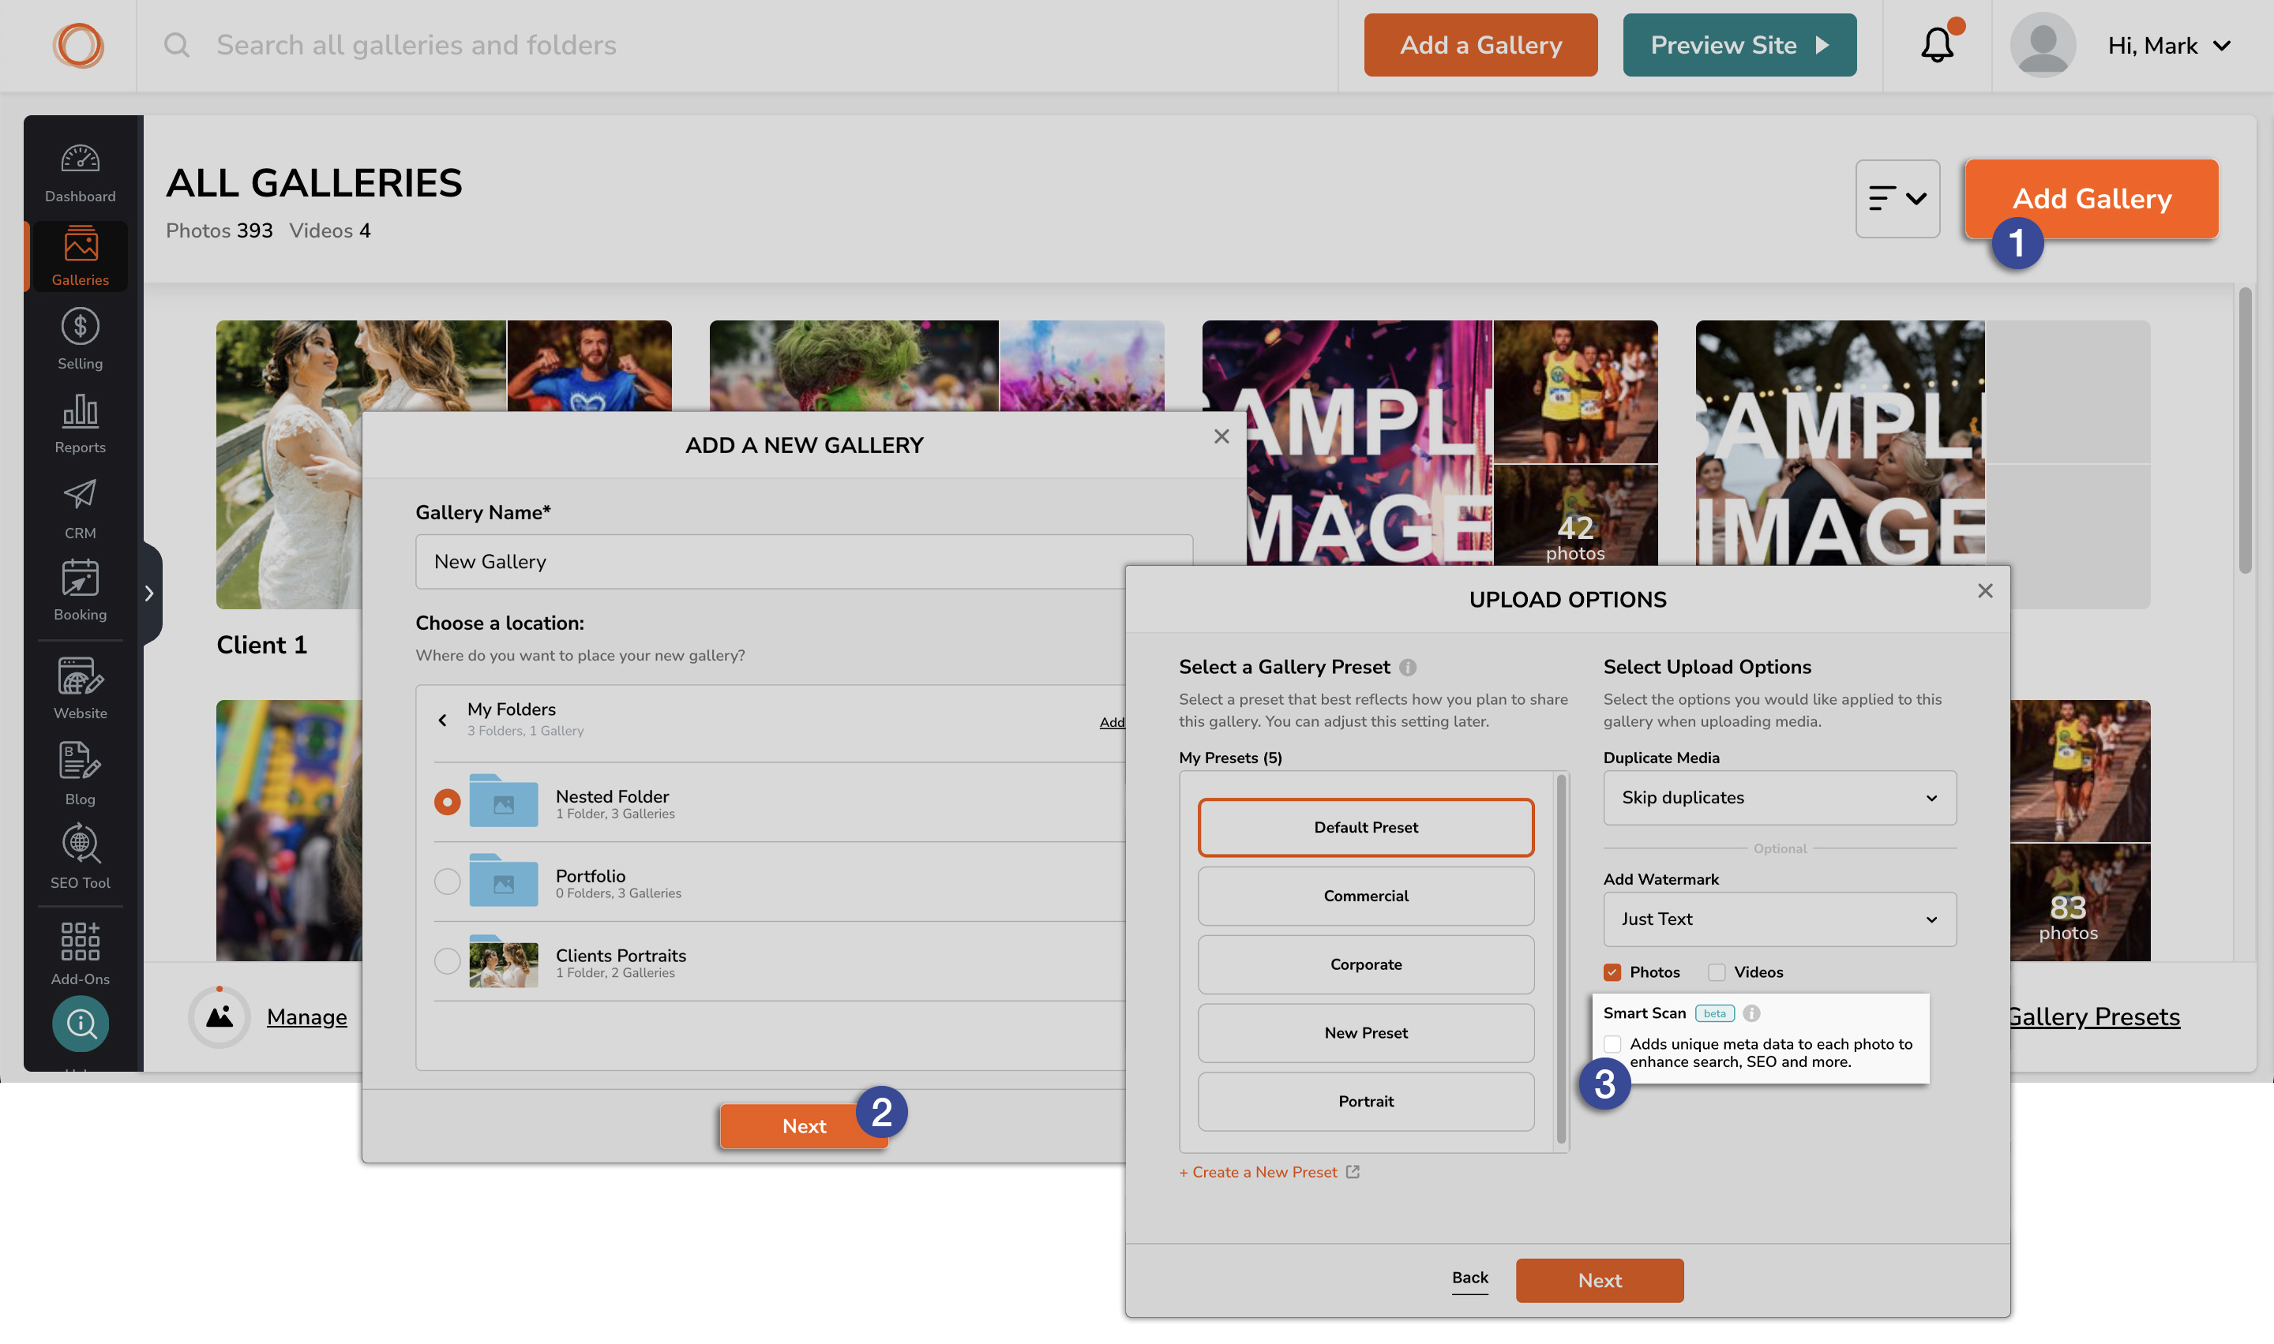Expand the Hi, Mark account menu

2170,45
